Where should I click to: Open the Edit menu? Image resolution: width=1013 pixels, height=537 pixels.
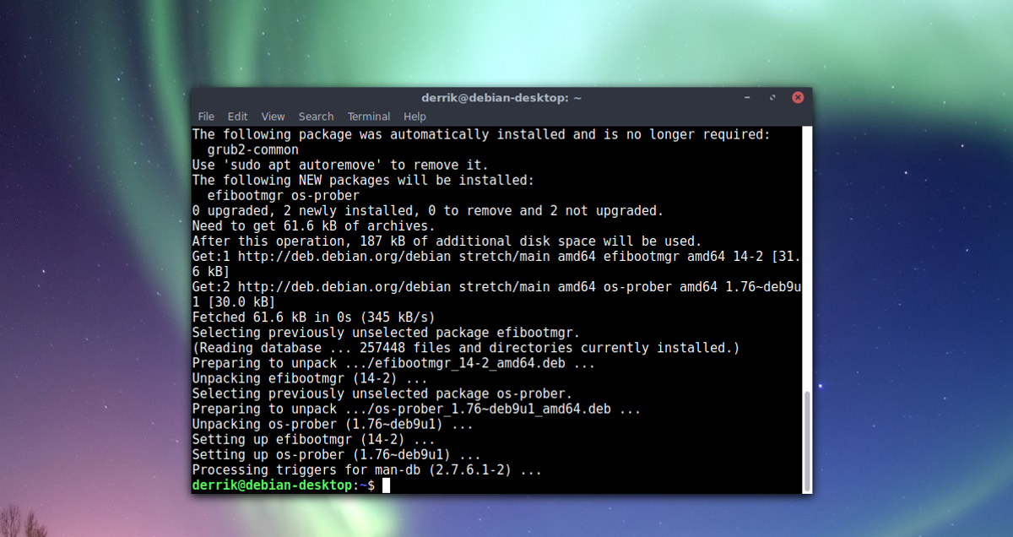238,117
